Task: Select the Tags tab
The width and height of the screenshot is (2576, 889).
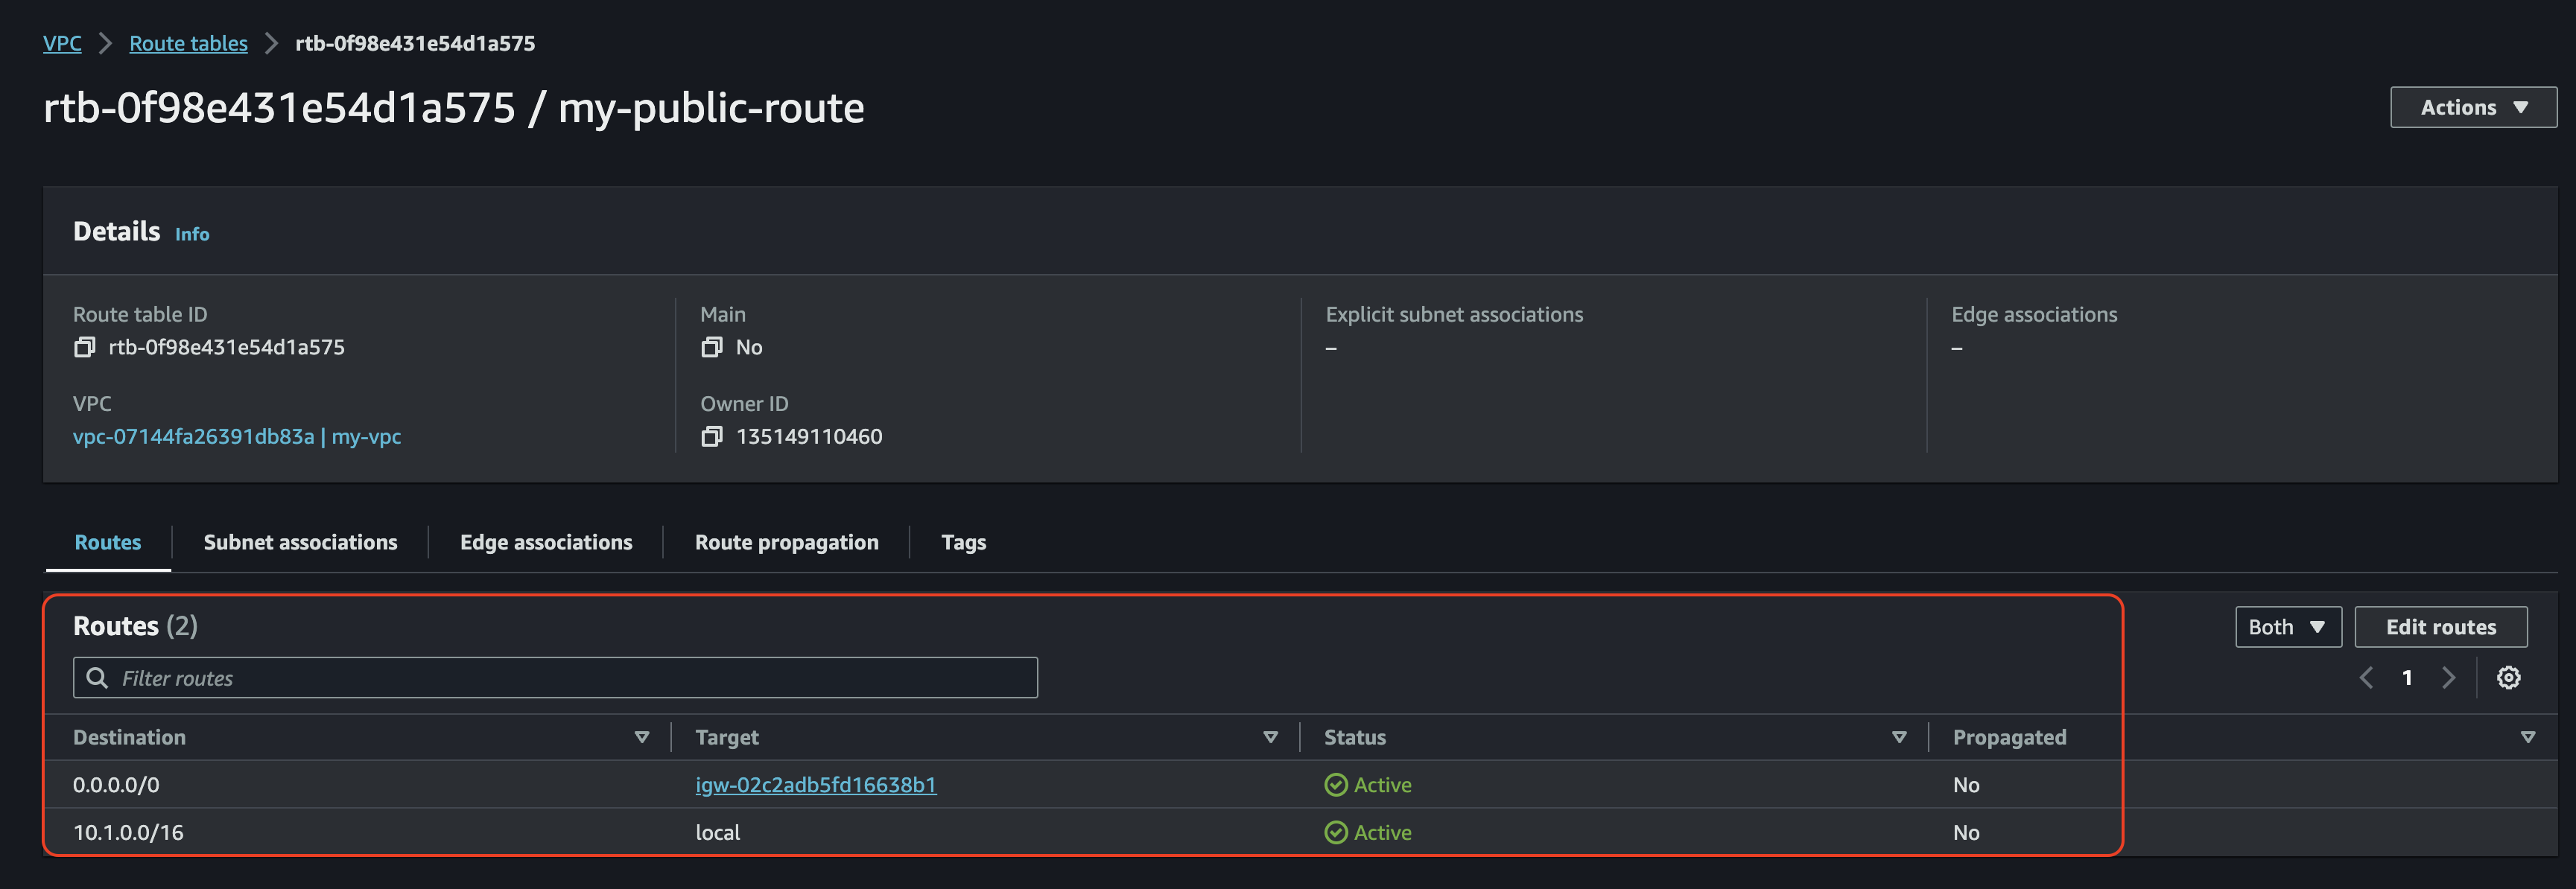Action: [x=963, y=542]
